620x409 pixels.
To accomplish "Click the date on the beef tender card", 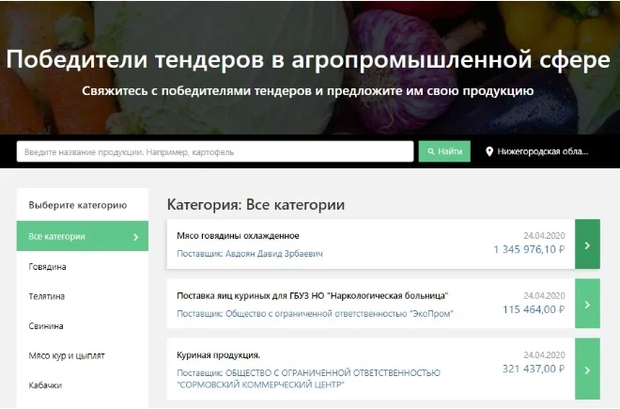I will tap(544, 236).
